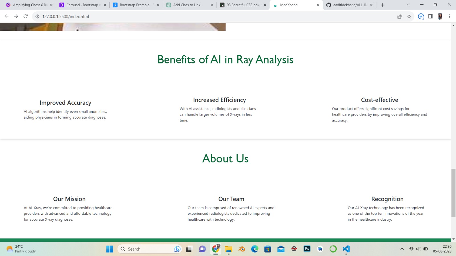
Task: Open File Explorer from the taskbar
Action: click(x=229, y=249)
